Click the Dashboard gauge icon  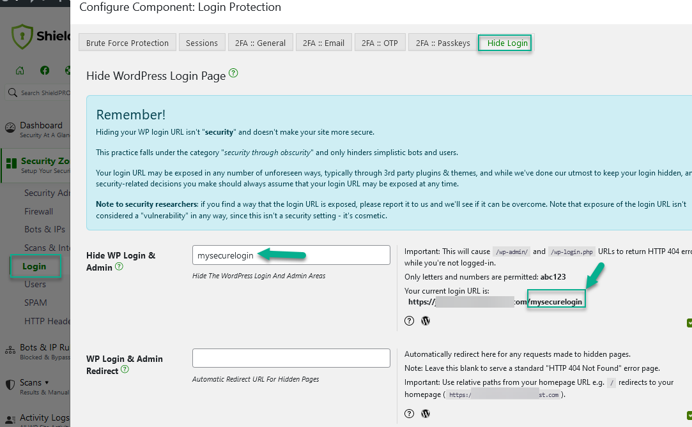point(10,127)
